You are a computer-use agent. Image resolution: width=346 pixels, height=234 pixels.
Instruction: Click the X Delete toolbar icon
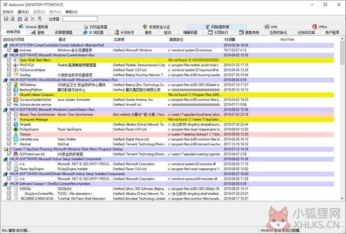(x=33, y=19)
